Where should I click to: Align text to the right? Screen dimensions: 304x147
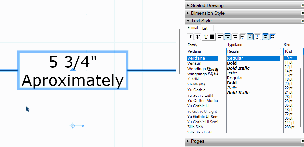[x=235, y=37]
